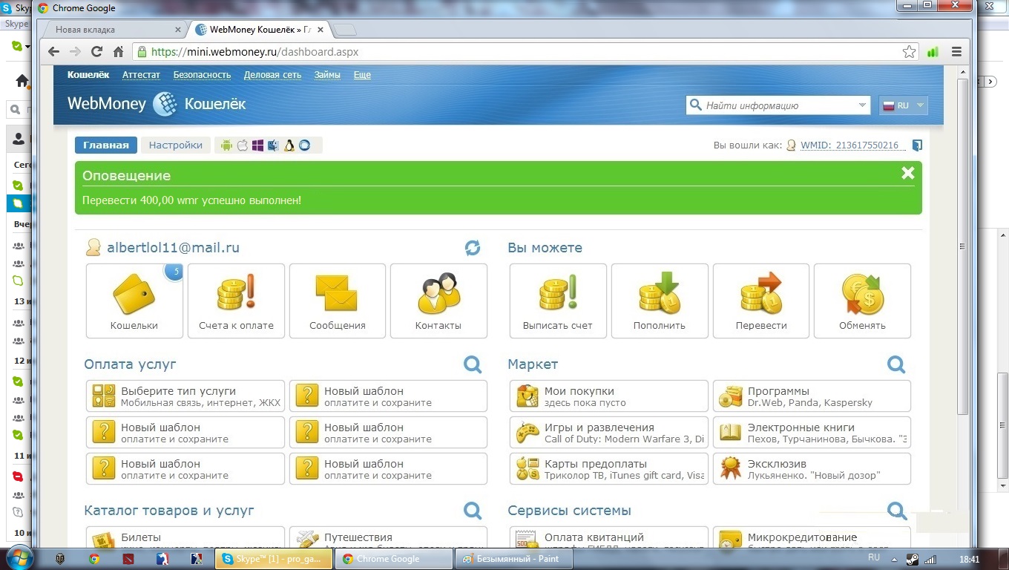1009x570 pixels.
Task: Reload the page in Chrome
Action: pyautogui.click(x=96, y=52)
